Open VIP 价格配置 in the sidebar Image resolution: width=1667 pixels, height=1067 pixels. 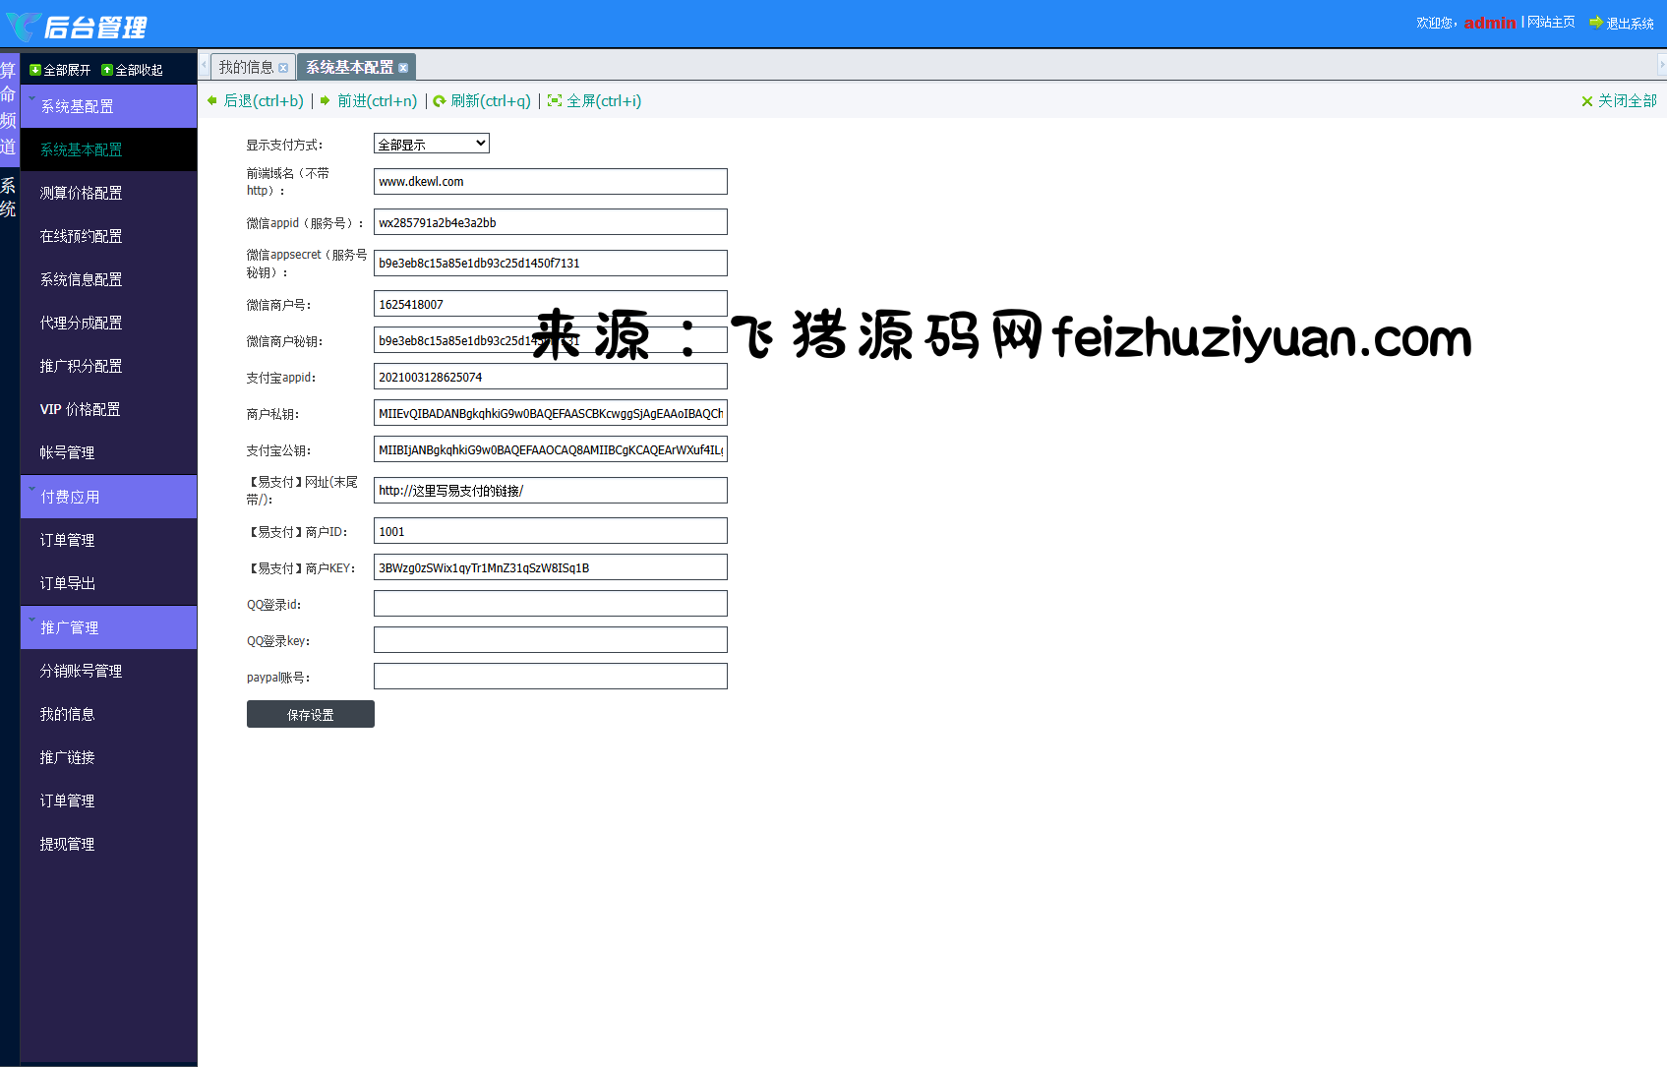[x=80, y=409]
